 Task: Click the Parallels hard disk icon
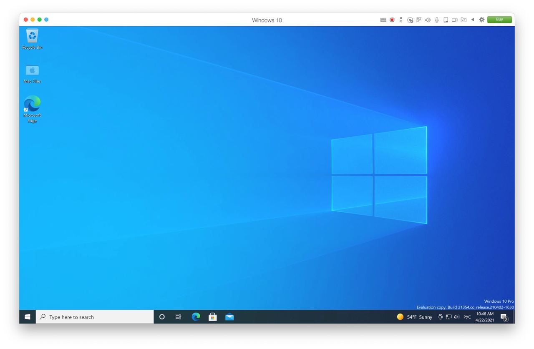446,20
